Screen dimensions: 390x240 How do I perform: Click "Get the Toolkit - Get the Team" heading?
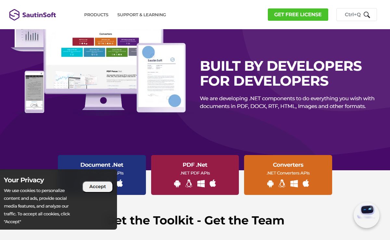pos(195,220)
